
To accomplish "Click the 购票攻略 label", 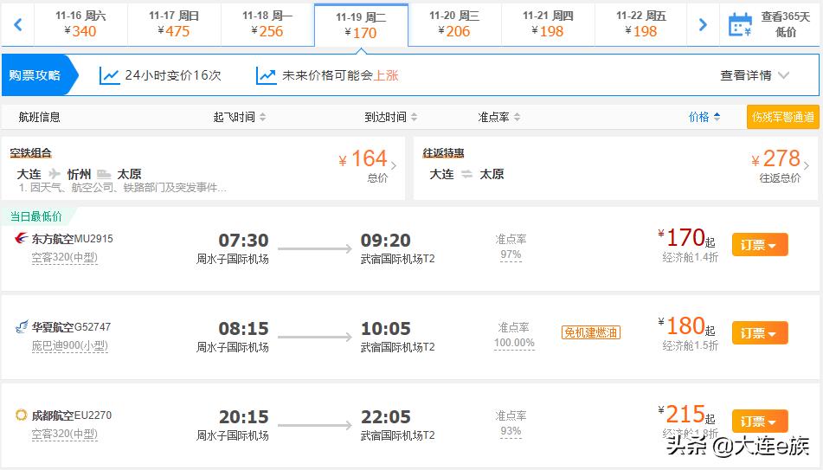I will click(x=35, y=75).
